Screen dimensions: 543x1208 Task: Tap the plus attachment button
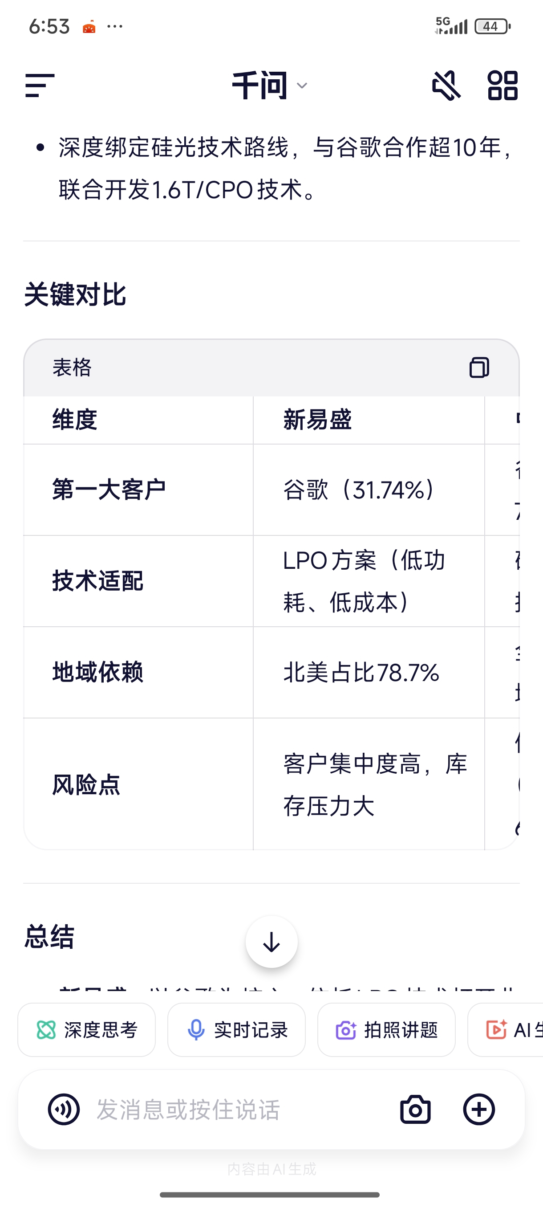click(479, 1109)
